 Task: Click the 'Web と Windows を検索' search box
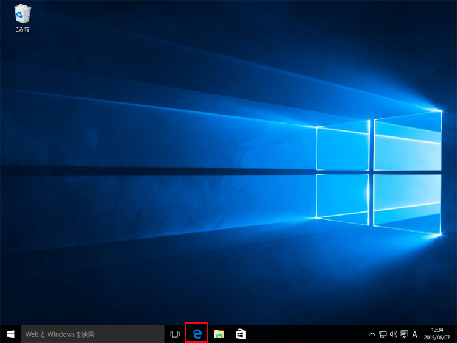pos(93,334)
